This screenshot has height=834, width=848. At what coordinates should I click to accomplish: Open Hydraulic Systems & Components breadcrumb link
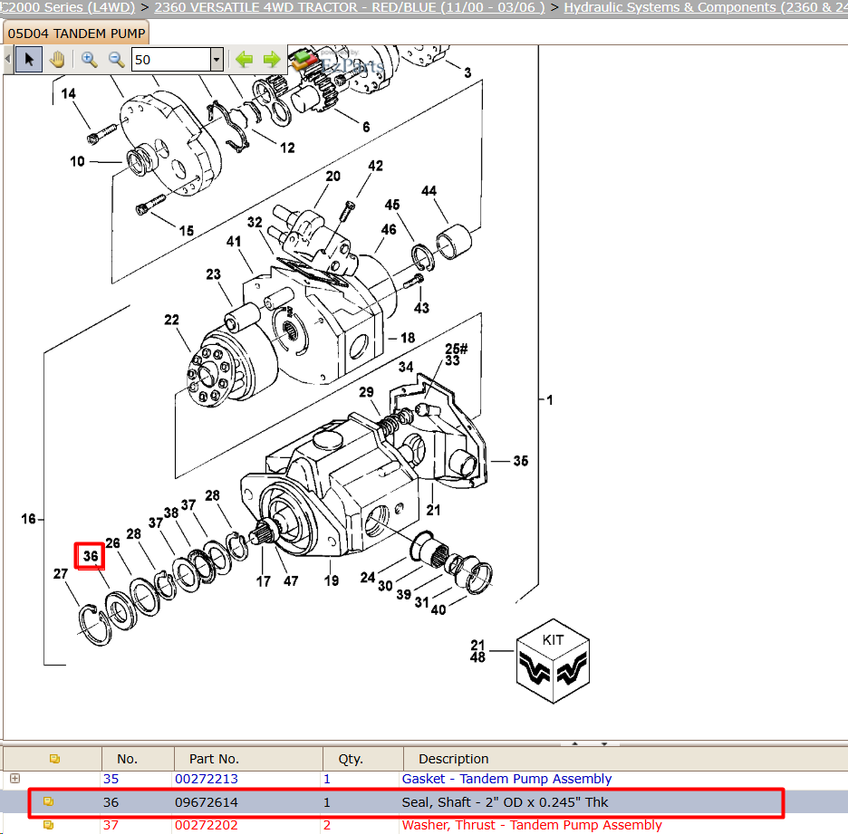pyautogui.click(x=706, y=7)
